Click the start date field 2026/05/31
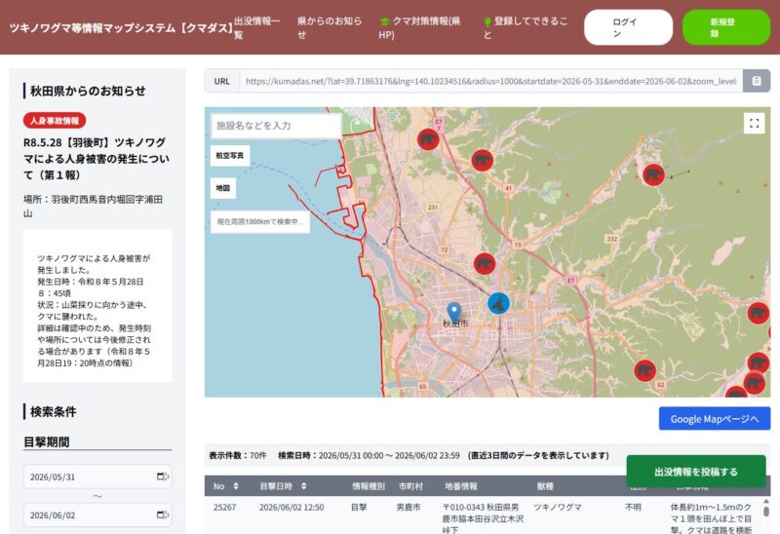The width and height of the screenshot is (780, 534). coord(97,477)
